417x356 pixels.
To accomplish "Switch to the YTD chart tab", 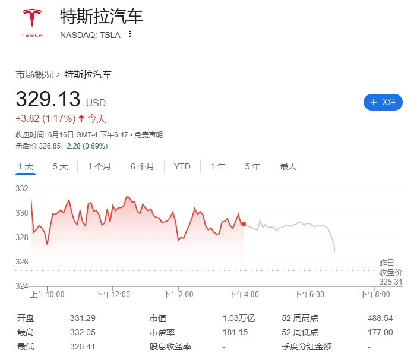I will 182,166.
